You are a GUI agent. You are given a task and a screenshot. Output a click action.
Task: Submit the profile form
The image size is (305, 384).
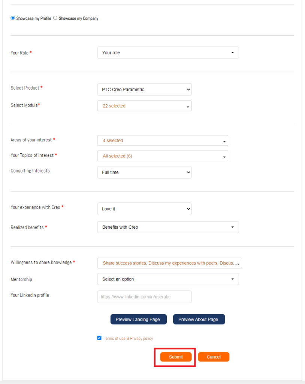click(176, 357)
